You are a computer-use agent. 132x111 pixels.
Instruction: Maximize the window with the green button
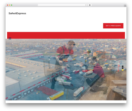(12, 5)
